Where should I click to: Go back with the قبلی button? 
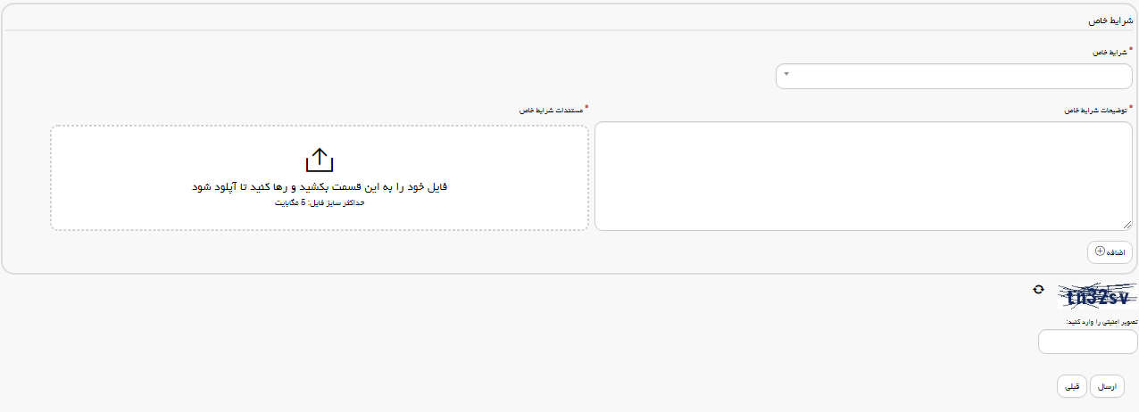1071,386
